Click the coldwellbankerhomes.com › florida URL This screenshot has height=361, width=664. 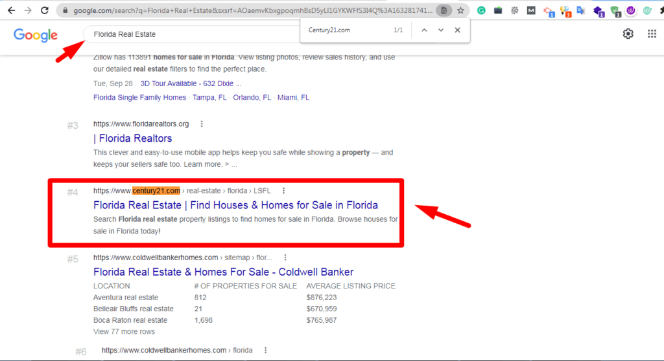click(177, 350)
